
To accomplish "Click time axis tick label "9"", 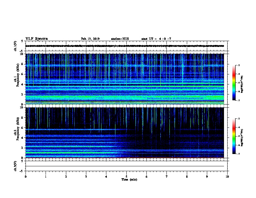I will pyautogui.click(x=207, y=177).
